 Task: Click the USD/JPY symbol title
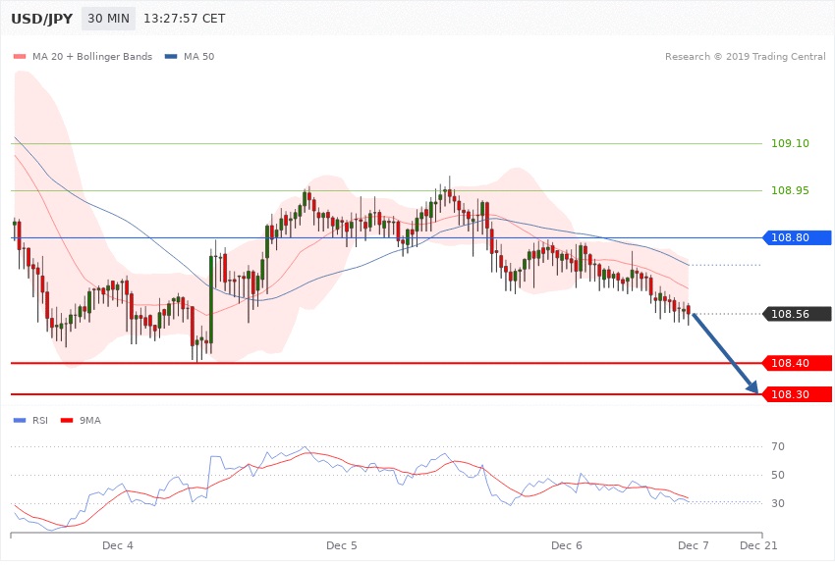(39, 19)
